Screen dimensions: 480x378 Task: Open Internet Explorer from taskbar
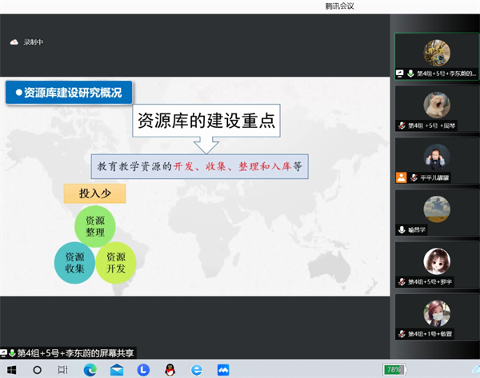click(197, 370)
